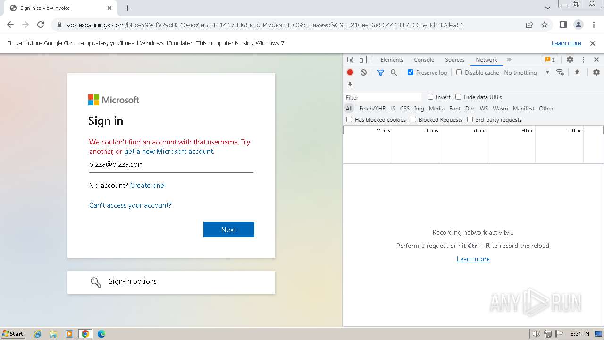Image resolution: width=604 pixels, height=340 pixels.
Task: Filter requests by Manifest type
Action: tap(524, 108)
